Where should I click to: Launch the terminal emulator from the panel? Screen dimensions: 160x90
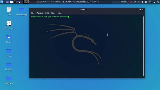[x=15, y=2]
